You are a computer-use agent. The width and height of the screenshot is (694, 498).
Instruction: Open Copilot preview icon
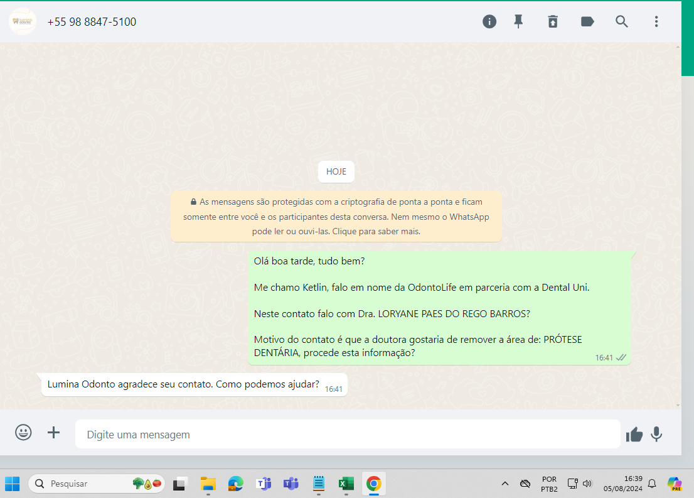[x=675, y=484]
